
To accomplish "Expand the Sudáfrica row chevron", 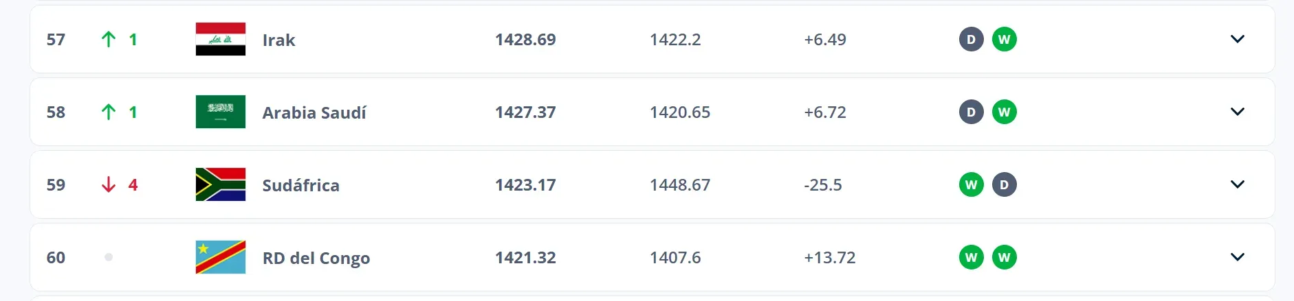I will [x=1237, y=184].
